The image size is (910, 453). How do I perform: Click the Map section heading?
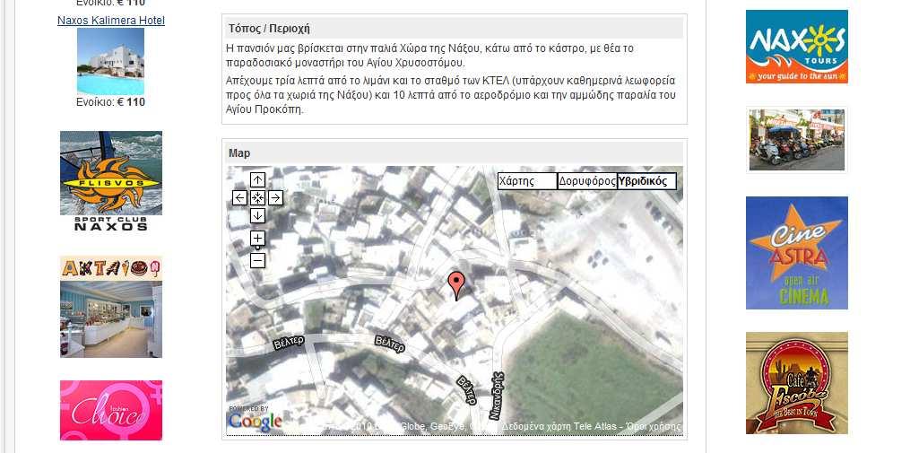239,153
